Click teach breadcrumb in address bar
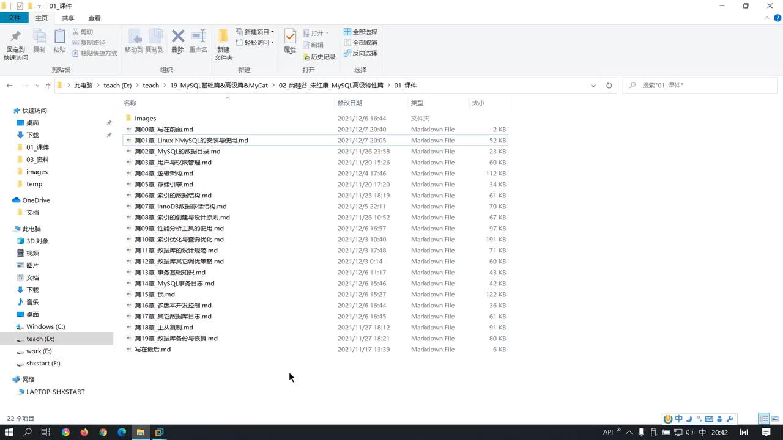This screenshot has height=440, width=783. coord(150,86)
